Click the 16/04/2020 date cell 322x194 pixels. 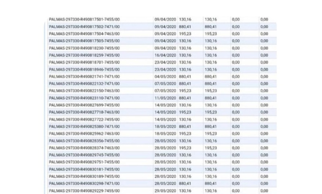coord(165,55)
